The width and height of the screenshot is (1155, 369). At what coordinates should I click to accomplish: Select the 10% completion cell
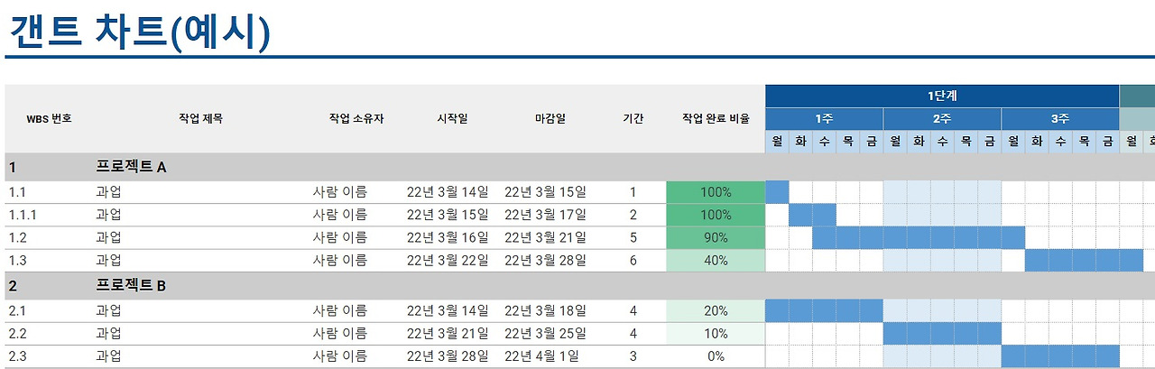coord(716,334)
